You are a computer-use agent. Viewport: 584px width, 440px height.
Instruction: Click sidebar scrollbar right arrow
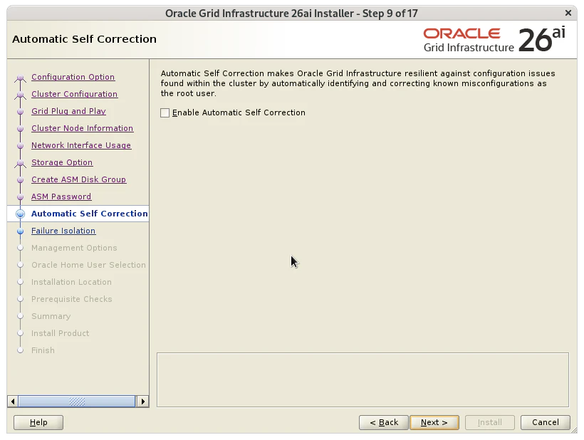[142, 402]
